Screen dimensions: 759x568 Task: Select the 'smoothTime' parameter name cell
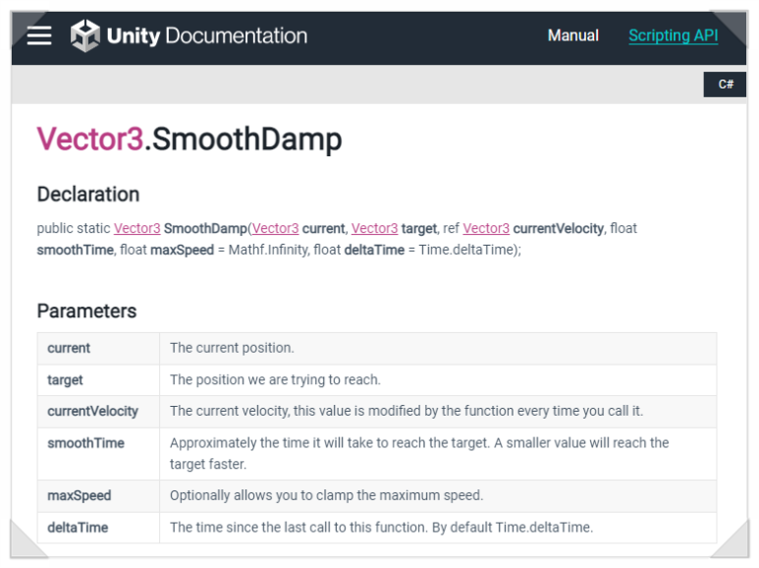coord(98,454)
